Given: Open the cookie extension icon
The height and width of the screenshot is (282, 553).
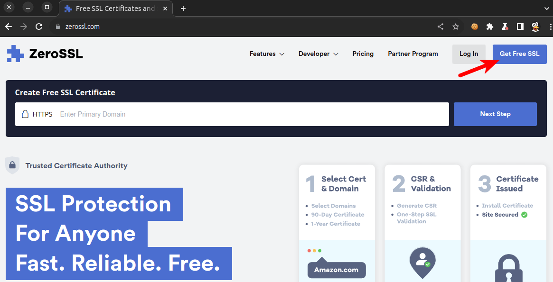Looking at the screenshot, I should 474,27.
